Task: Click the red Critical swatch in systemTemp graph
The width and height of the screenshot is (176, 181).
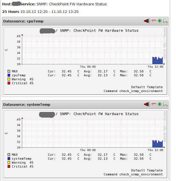Action: (9, 166)
